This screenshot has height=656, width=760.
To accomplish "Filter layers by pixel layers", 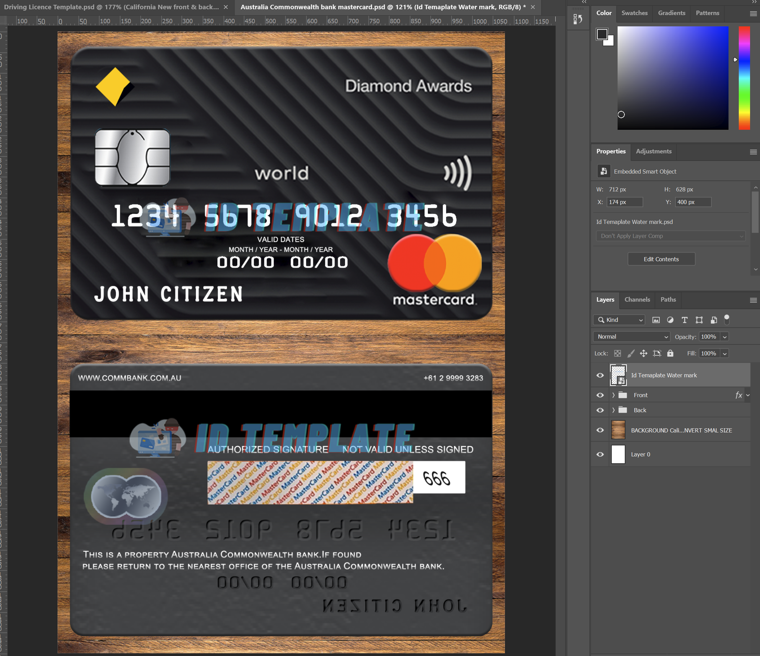I will 656,320.
